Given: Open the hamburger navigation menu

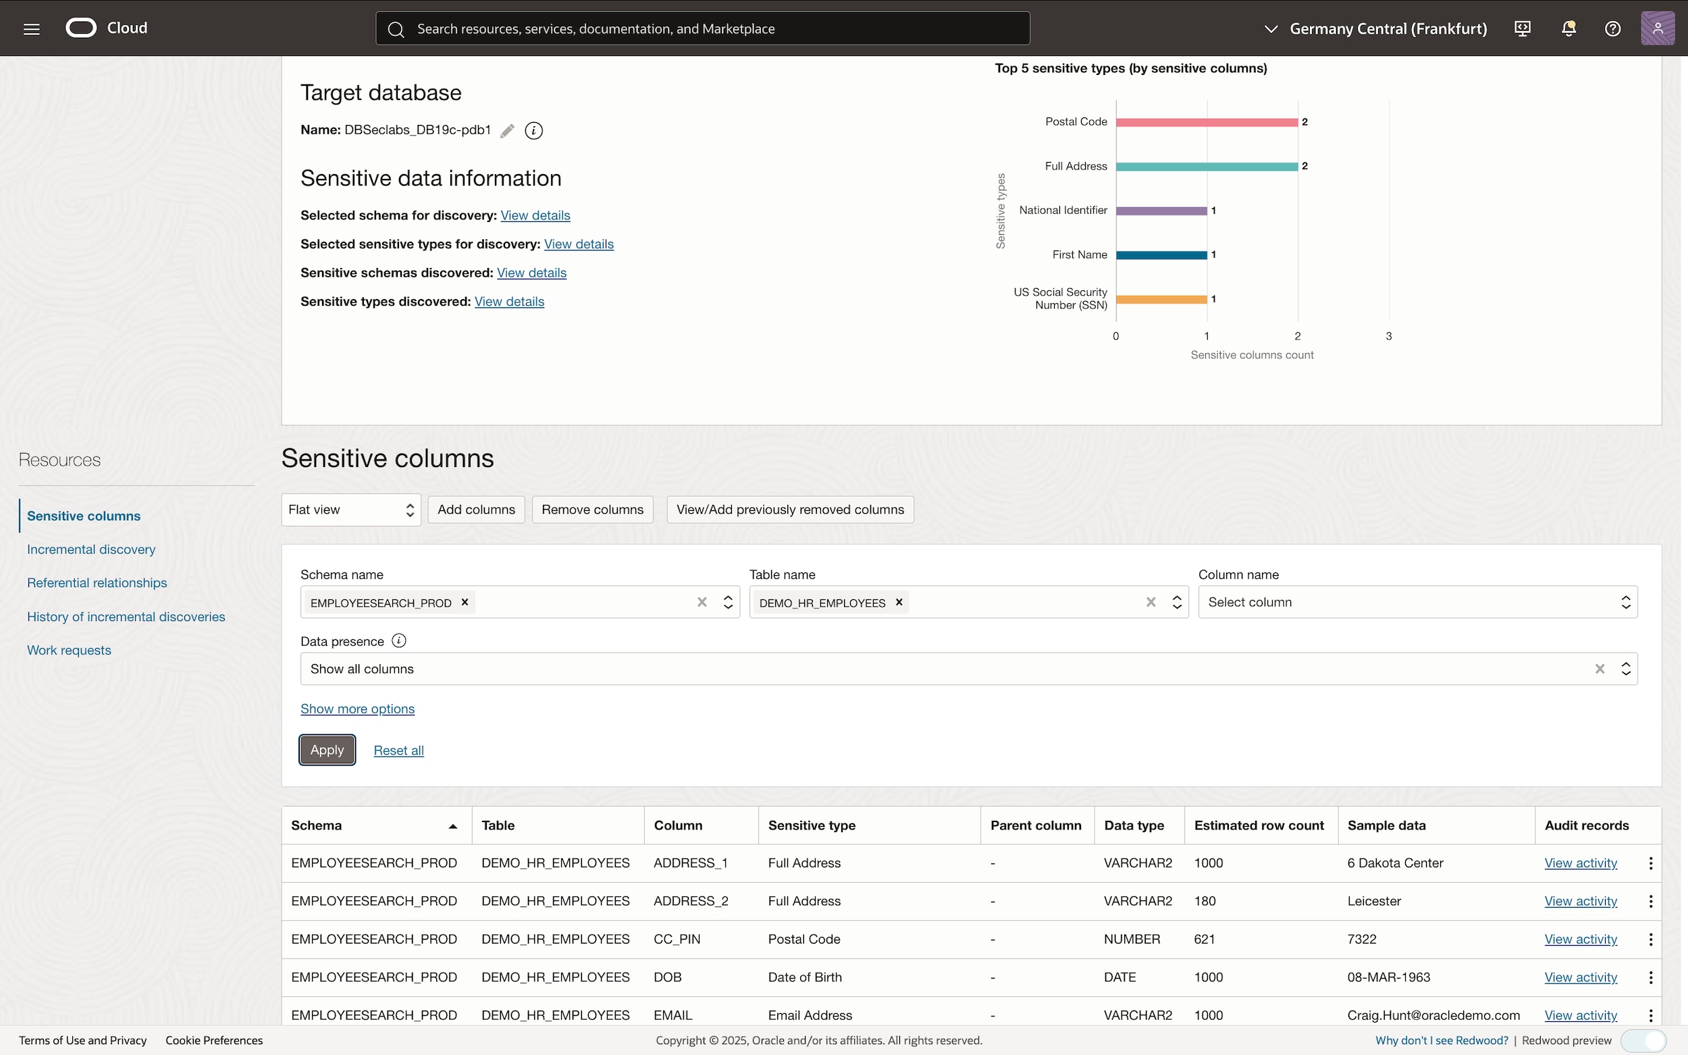Looking at the screenshot, I should coord(32,28).
